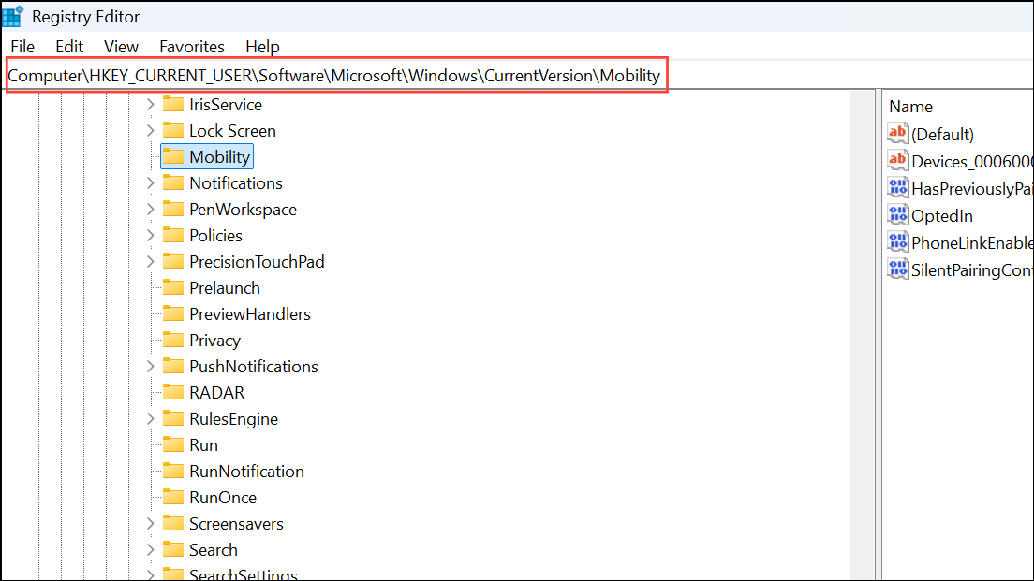Viewport: 1034px width, 581px height.
Task: Click the Privacy folder icon
Action: (x=172, y=340)
